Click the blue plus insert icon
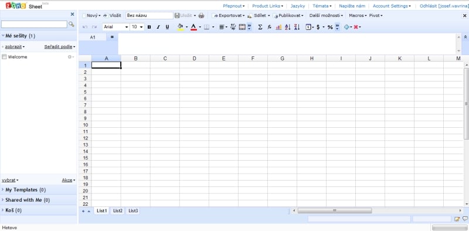 pos(346,27)
